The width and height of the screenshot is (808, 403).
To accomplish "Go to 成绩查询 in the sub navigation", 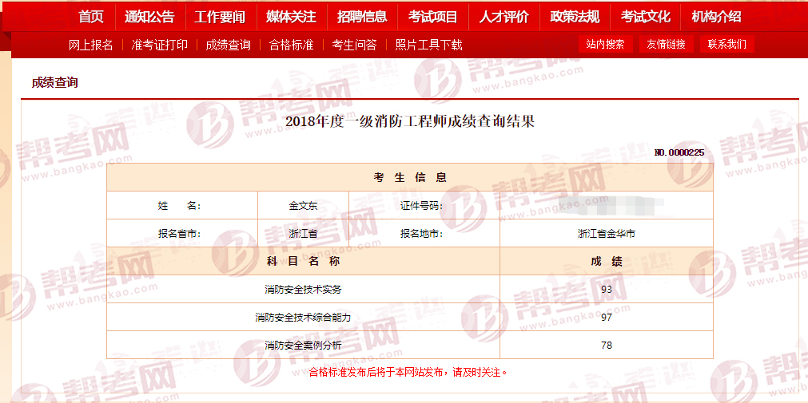I will tap(228, 45).
